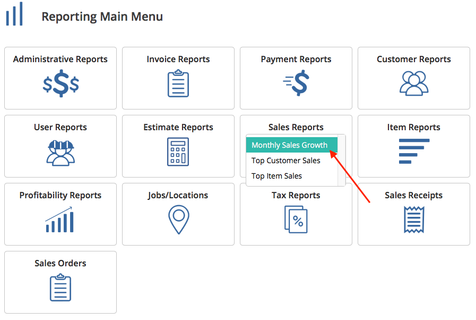This screenshot has height=320, width=476.
Task: Open the Jobs/Locations map pin icon
Action: pyautogui.click(x=178, y=220)
